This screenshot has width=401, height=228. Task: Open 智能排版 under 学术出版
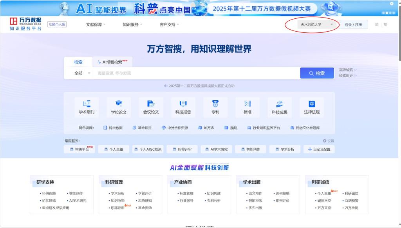255,200
